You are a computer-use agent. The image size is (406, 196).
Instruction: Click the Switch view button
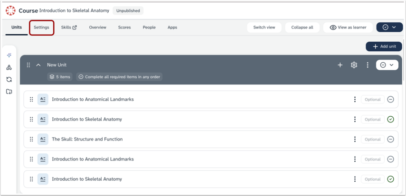pos(264,27)
